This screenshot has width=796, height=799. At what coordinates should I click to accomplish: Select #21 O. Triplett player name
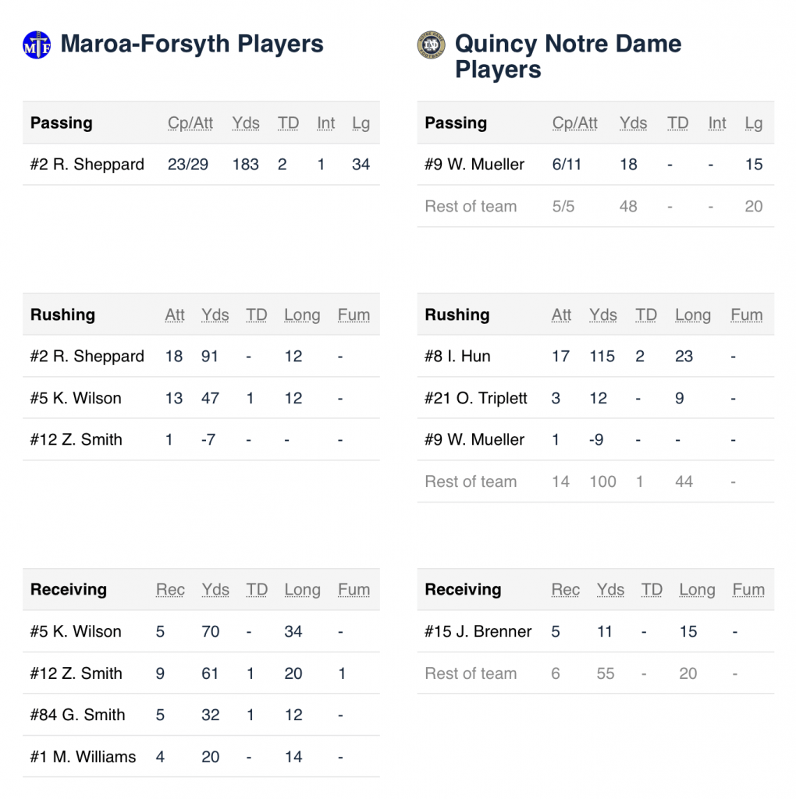(x=476, y=398)
